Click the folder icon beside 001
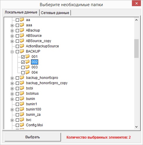This screenshot has height=145, width=143. [27, 56]
